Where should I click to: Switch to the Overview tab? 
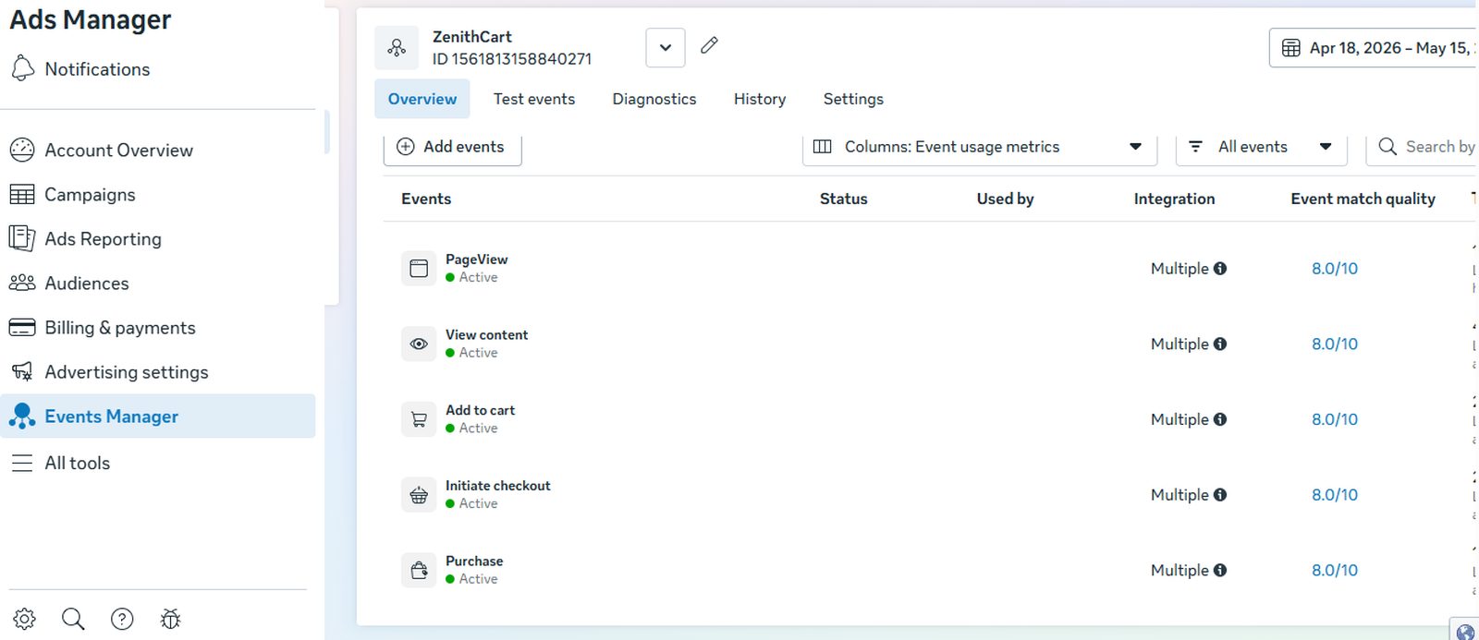click(422, 99)
